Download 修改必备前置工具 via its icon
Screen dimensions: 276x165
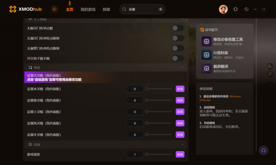coord(207,41)
